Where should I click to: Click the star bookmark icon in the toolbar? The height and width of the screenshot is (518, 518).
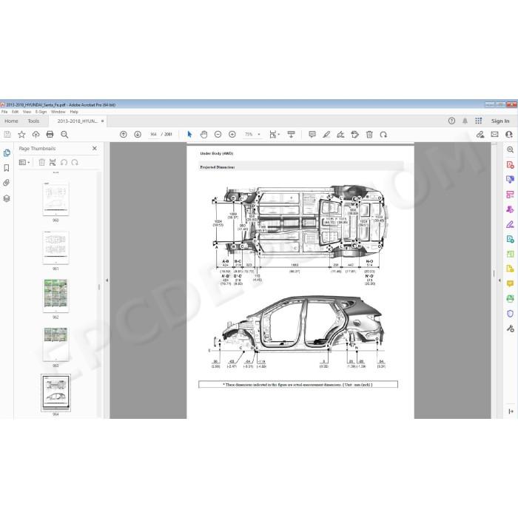point(21,135)
